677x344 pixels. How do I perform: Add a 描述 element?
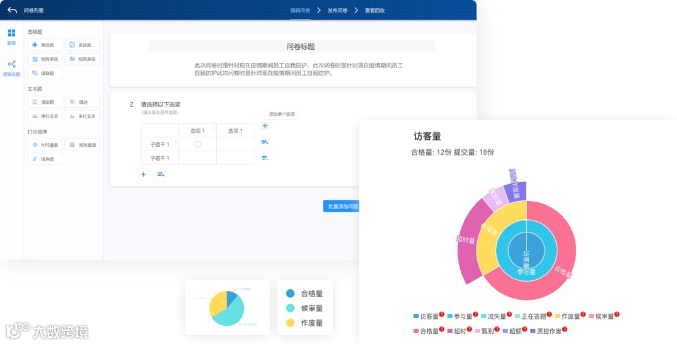click(83, 102)
